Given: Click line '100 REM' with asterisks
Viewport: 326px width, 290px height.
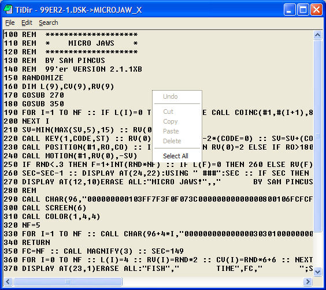Looking at the screenshot, I should tap(71, 35).
